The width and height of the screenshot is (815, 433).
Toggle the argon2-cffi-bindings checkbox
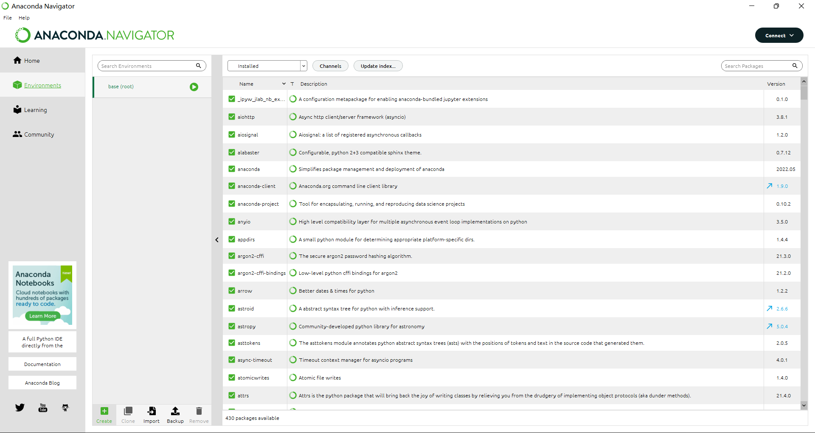tap(232, 273)
